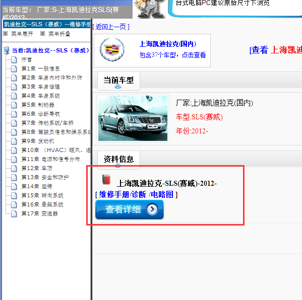The image size is (302, 300).
Task: Click the page icon next to 第14章 座椅
Action: click(14, 187)
